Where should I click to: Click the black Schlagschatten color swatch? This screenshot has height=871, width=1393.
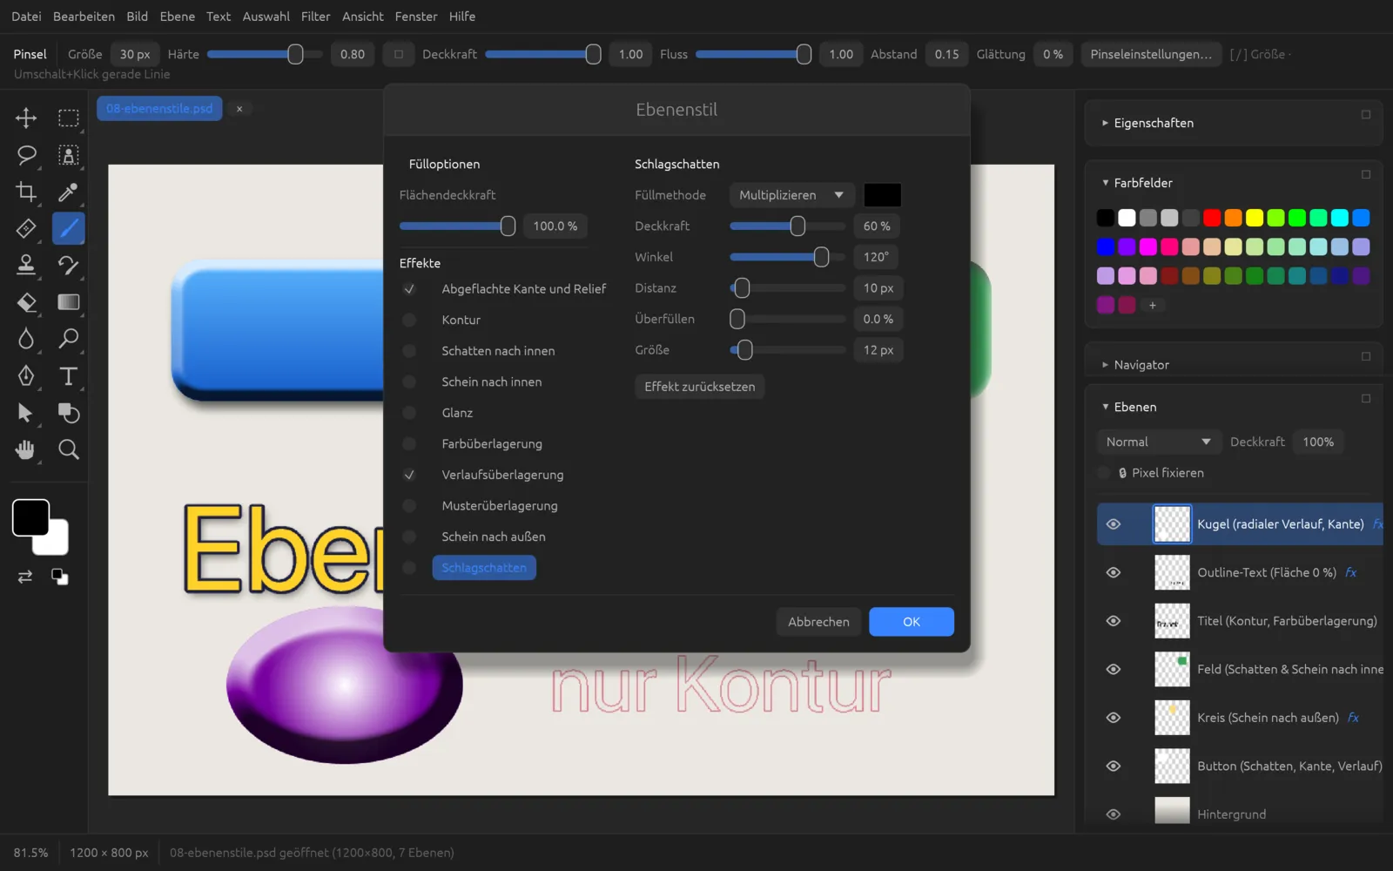882,195
